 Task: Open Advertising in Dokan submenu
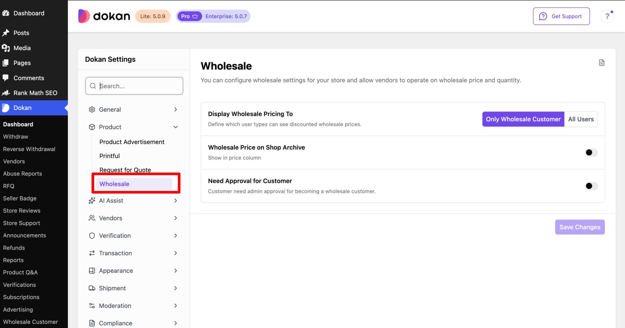point(18,310)
